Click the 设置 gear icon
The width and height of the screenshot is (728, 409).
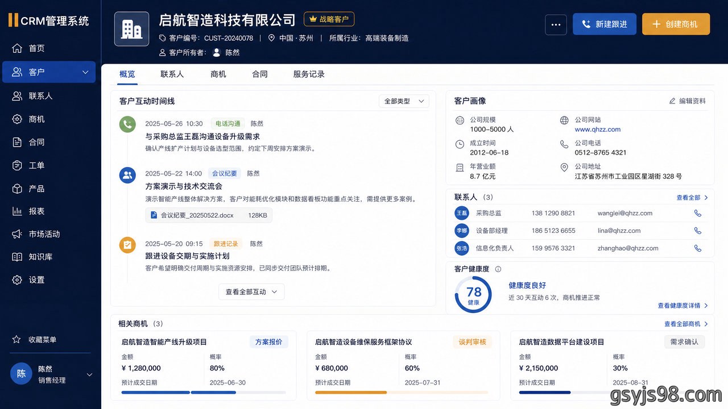click(x=18, y=279)
